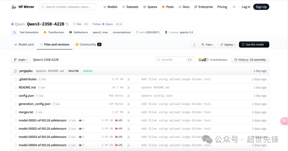Image resolution: width=288 pixels, height=151 pixels.
Task: Click the Transformers tag
Action: click(54, 32)
